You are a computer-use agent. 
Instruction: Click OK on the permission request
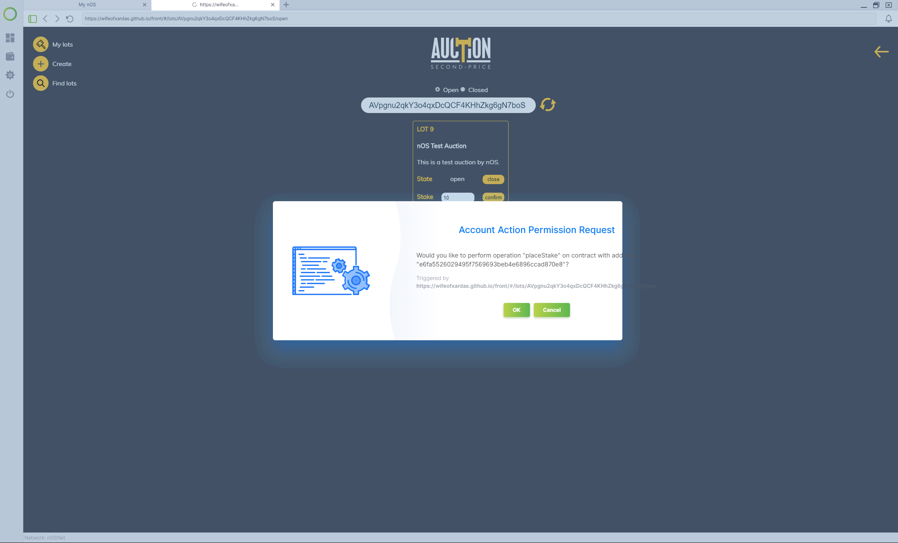coord(516,310)
